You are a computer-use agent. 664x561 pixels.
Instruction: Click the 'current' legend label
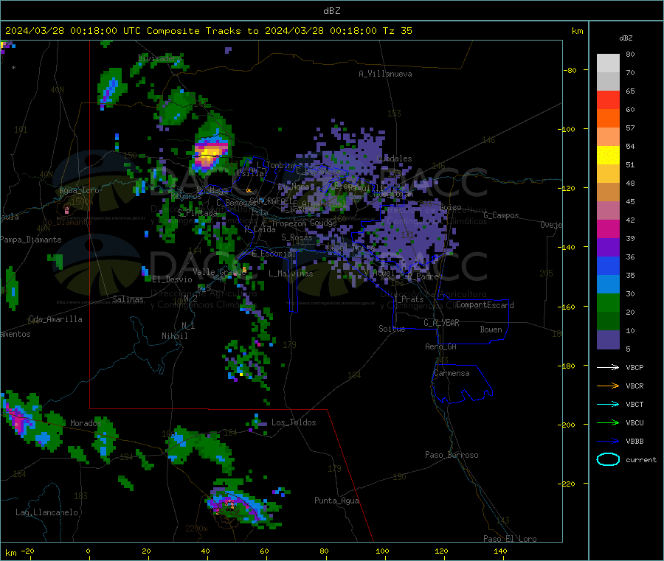click(x=640, y=460)
